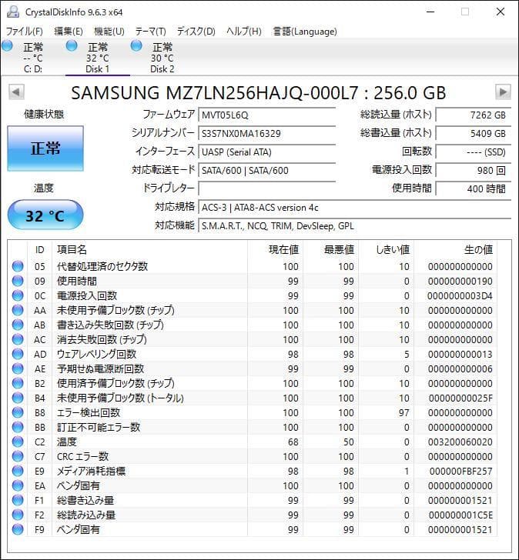Viewport: 519px width, 560px height.
Task: Click raw value 0000000003D4
Action: point(460,295)
